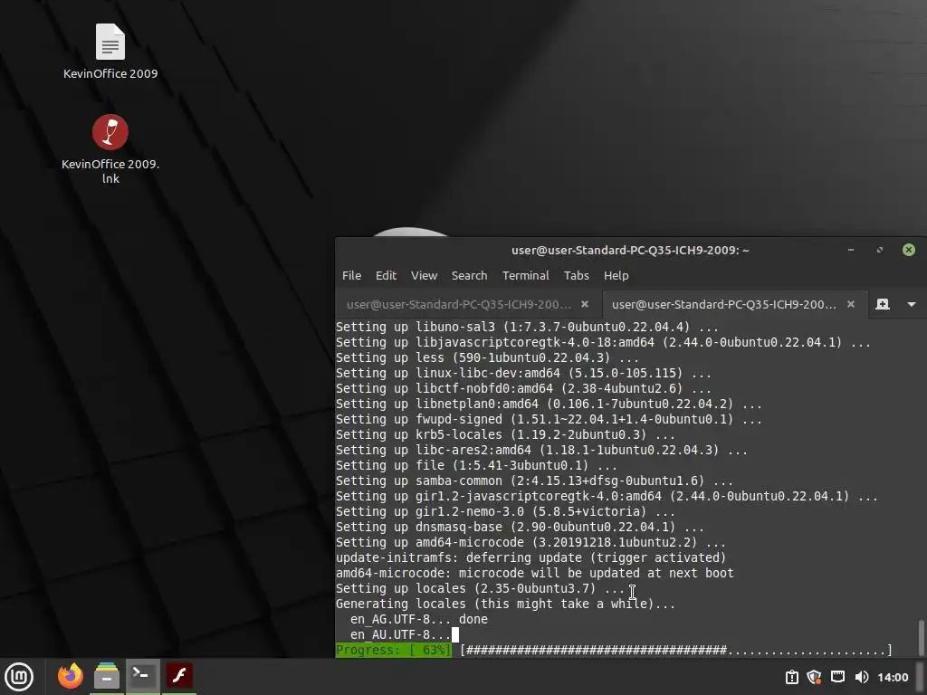
Task: Click the 'Setting up dnsmasq-base' line
Action: pos(520,528)
